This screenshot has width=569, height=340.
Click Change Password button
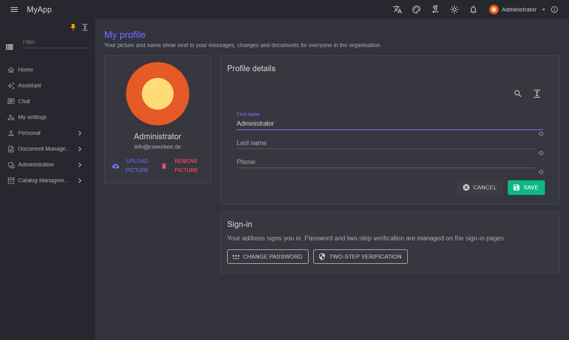268,257
